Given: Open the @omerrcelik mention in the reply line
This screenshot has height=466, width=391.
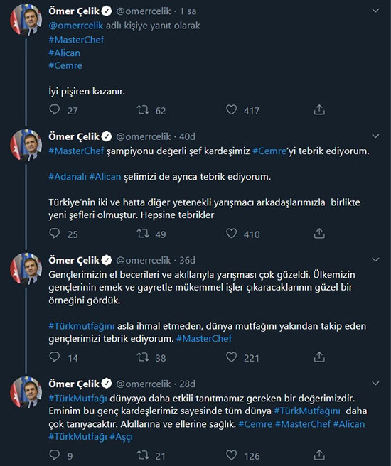Looking at the screenshot, I should (76, 26).
